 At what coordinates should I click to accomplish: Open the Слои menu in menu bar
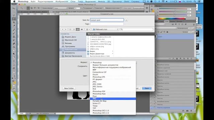tap(73, 1)
